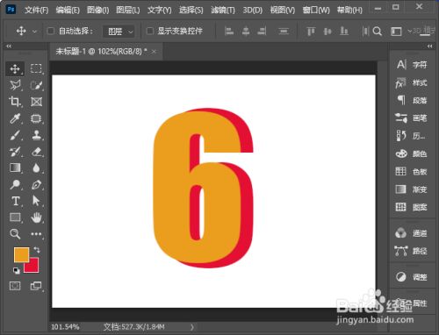Viewport: 439px width, 335px height.
Task: Choose the History Brush tool
Action: pos(15,152)
